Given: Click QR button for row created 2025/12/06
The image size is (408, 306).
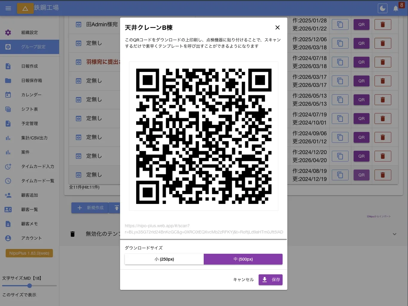Looking at the screenshot, I should 361,43.
